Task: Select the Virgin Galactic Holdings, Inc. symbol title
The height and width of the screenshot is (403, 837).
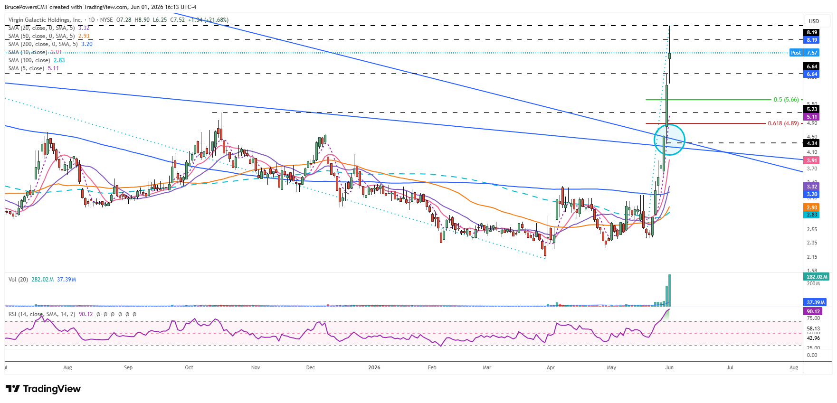Action: click(x=45, y=20)
